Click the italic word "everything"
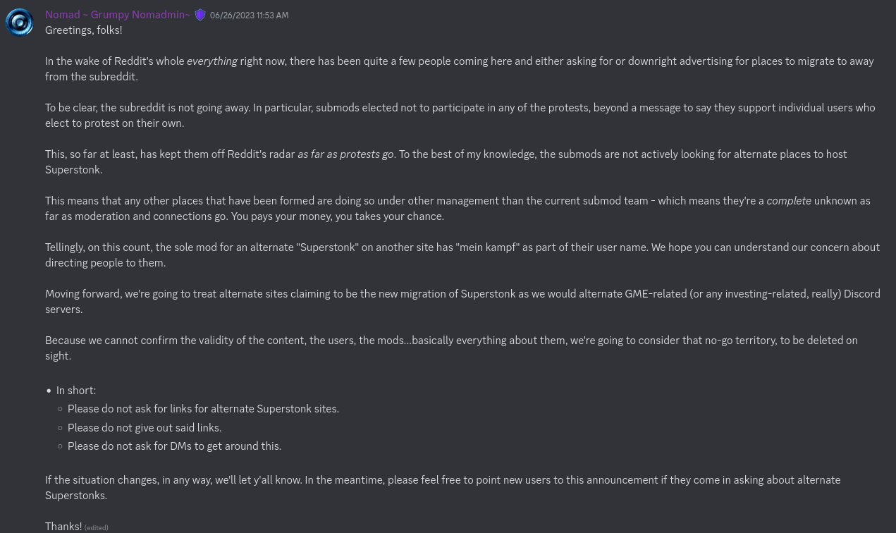The height and width of the screenshot is (533, 896). pos(212,61)
